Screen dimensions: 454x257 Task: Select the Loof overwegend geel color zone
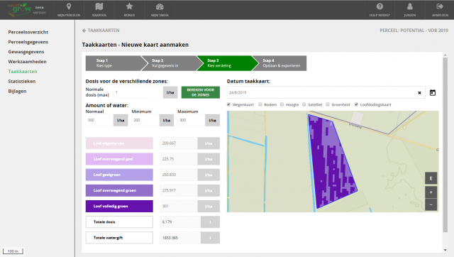(119, 159)
